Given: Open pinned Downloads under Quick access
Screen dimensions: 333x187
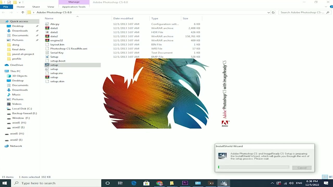Looking at the screenshot, I should tap(20, 31).
